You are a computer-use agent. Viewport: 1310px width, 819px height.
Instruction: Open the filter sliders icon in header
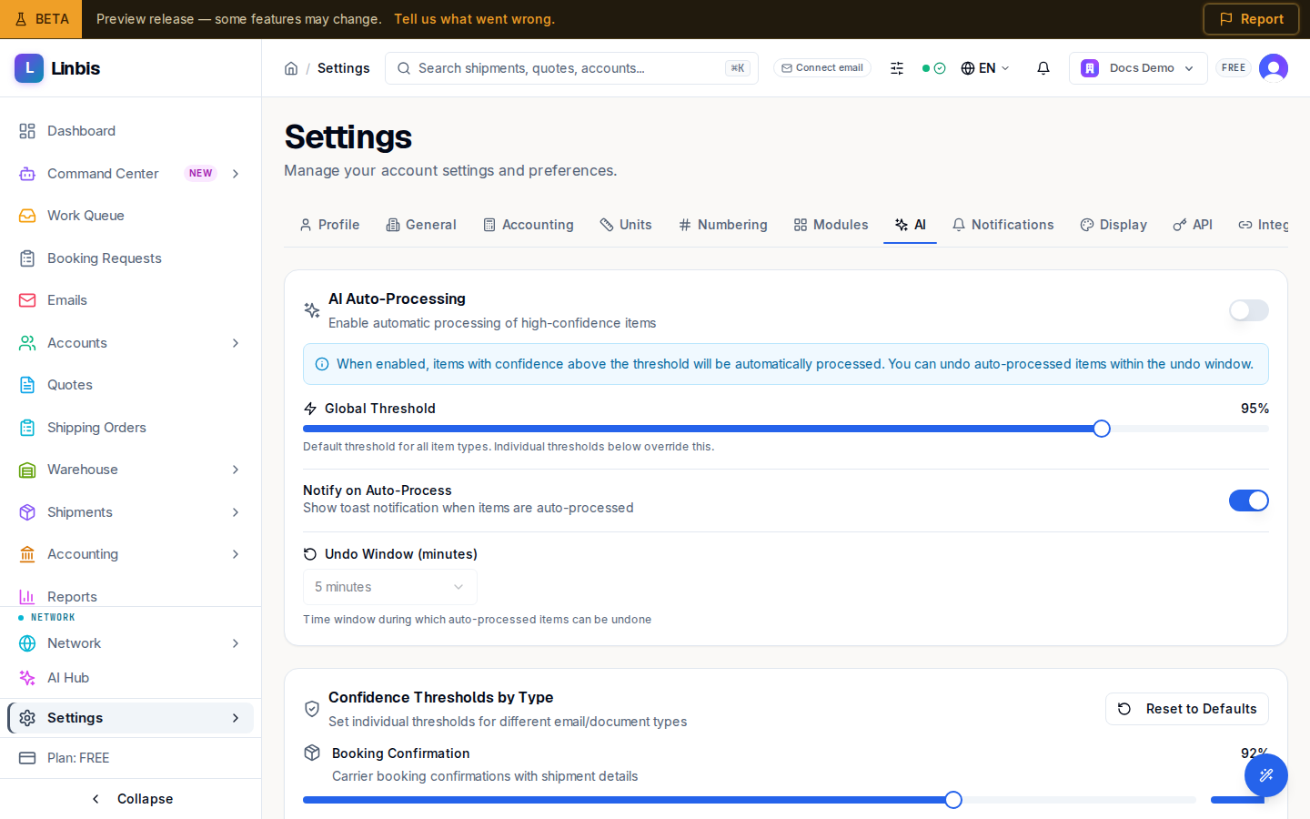(897, 68)
